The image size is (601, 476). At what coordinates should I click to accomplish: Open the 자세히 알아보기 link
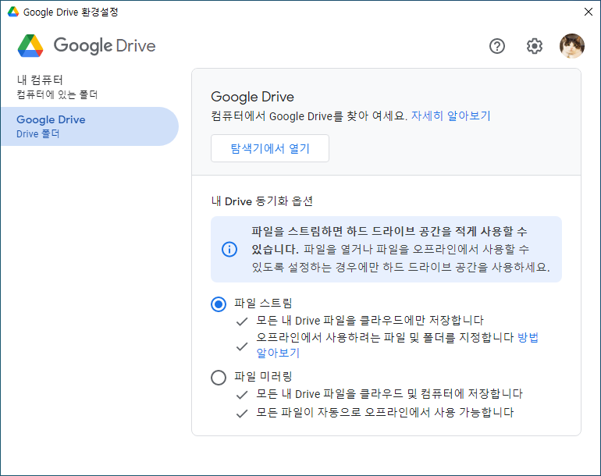tap(451, 115)
